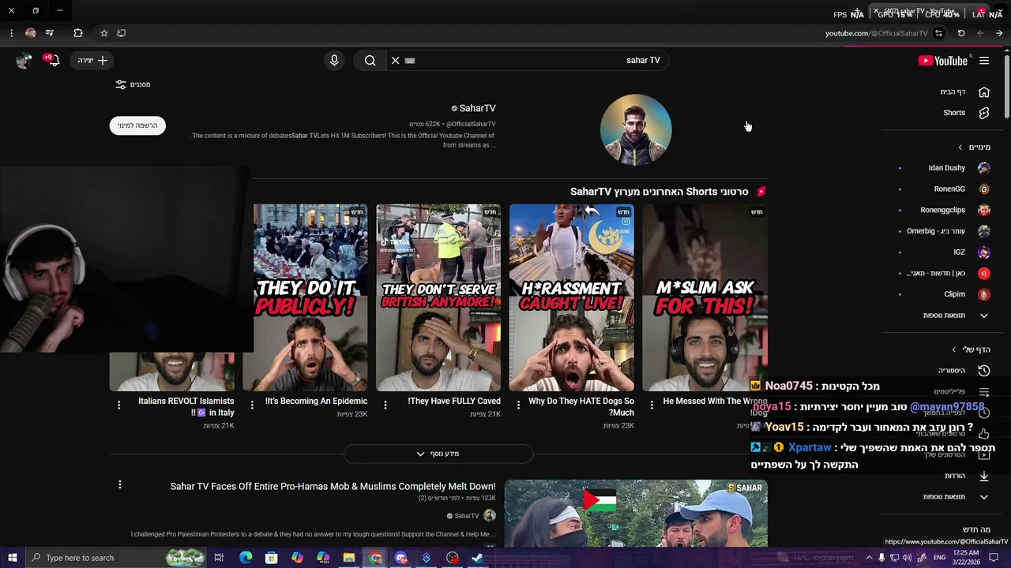Click 'Why Do They HATE Dogs So Much?' title
Viewport: 1011px width, 568px height.
[x=581, y=406]
